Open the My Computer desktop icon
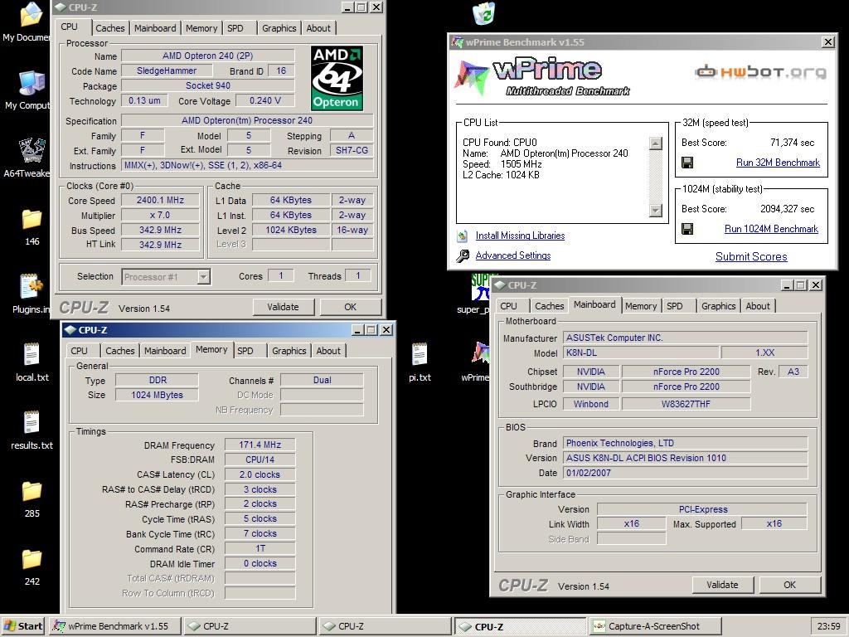 point(31,84)
